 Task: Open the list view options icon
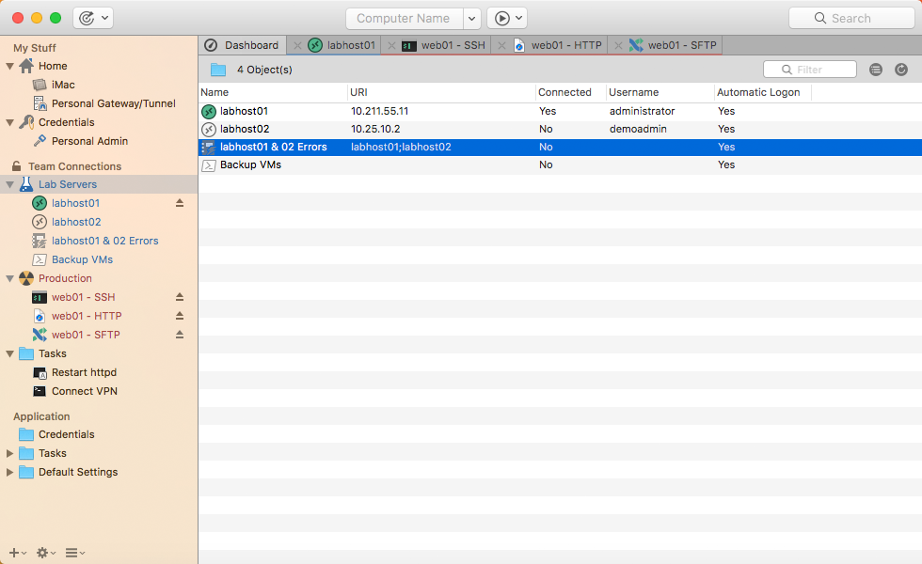tap(876, 70)
